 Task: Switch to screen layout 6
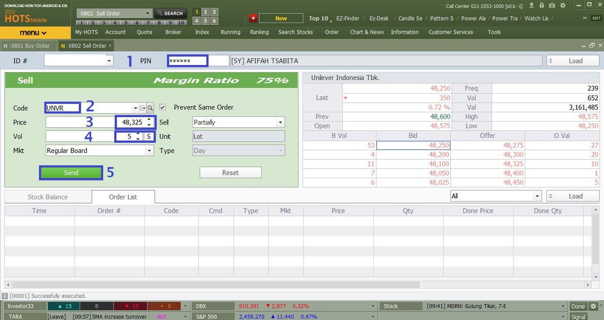click(x=214, y=21)
